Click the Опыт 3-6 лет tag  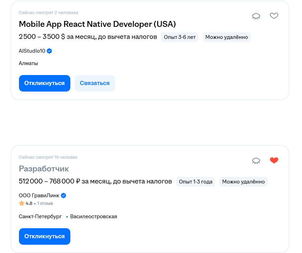click(x=180, y=37)
